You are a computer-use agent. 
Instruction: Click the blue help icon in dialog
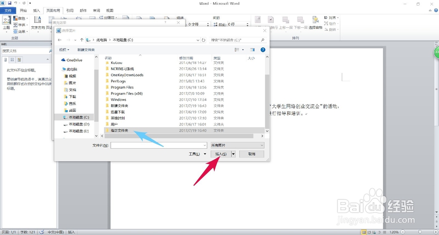click(263, 50)
